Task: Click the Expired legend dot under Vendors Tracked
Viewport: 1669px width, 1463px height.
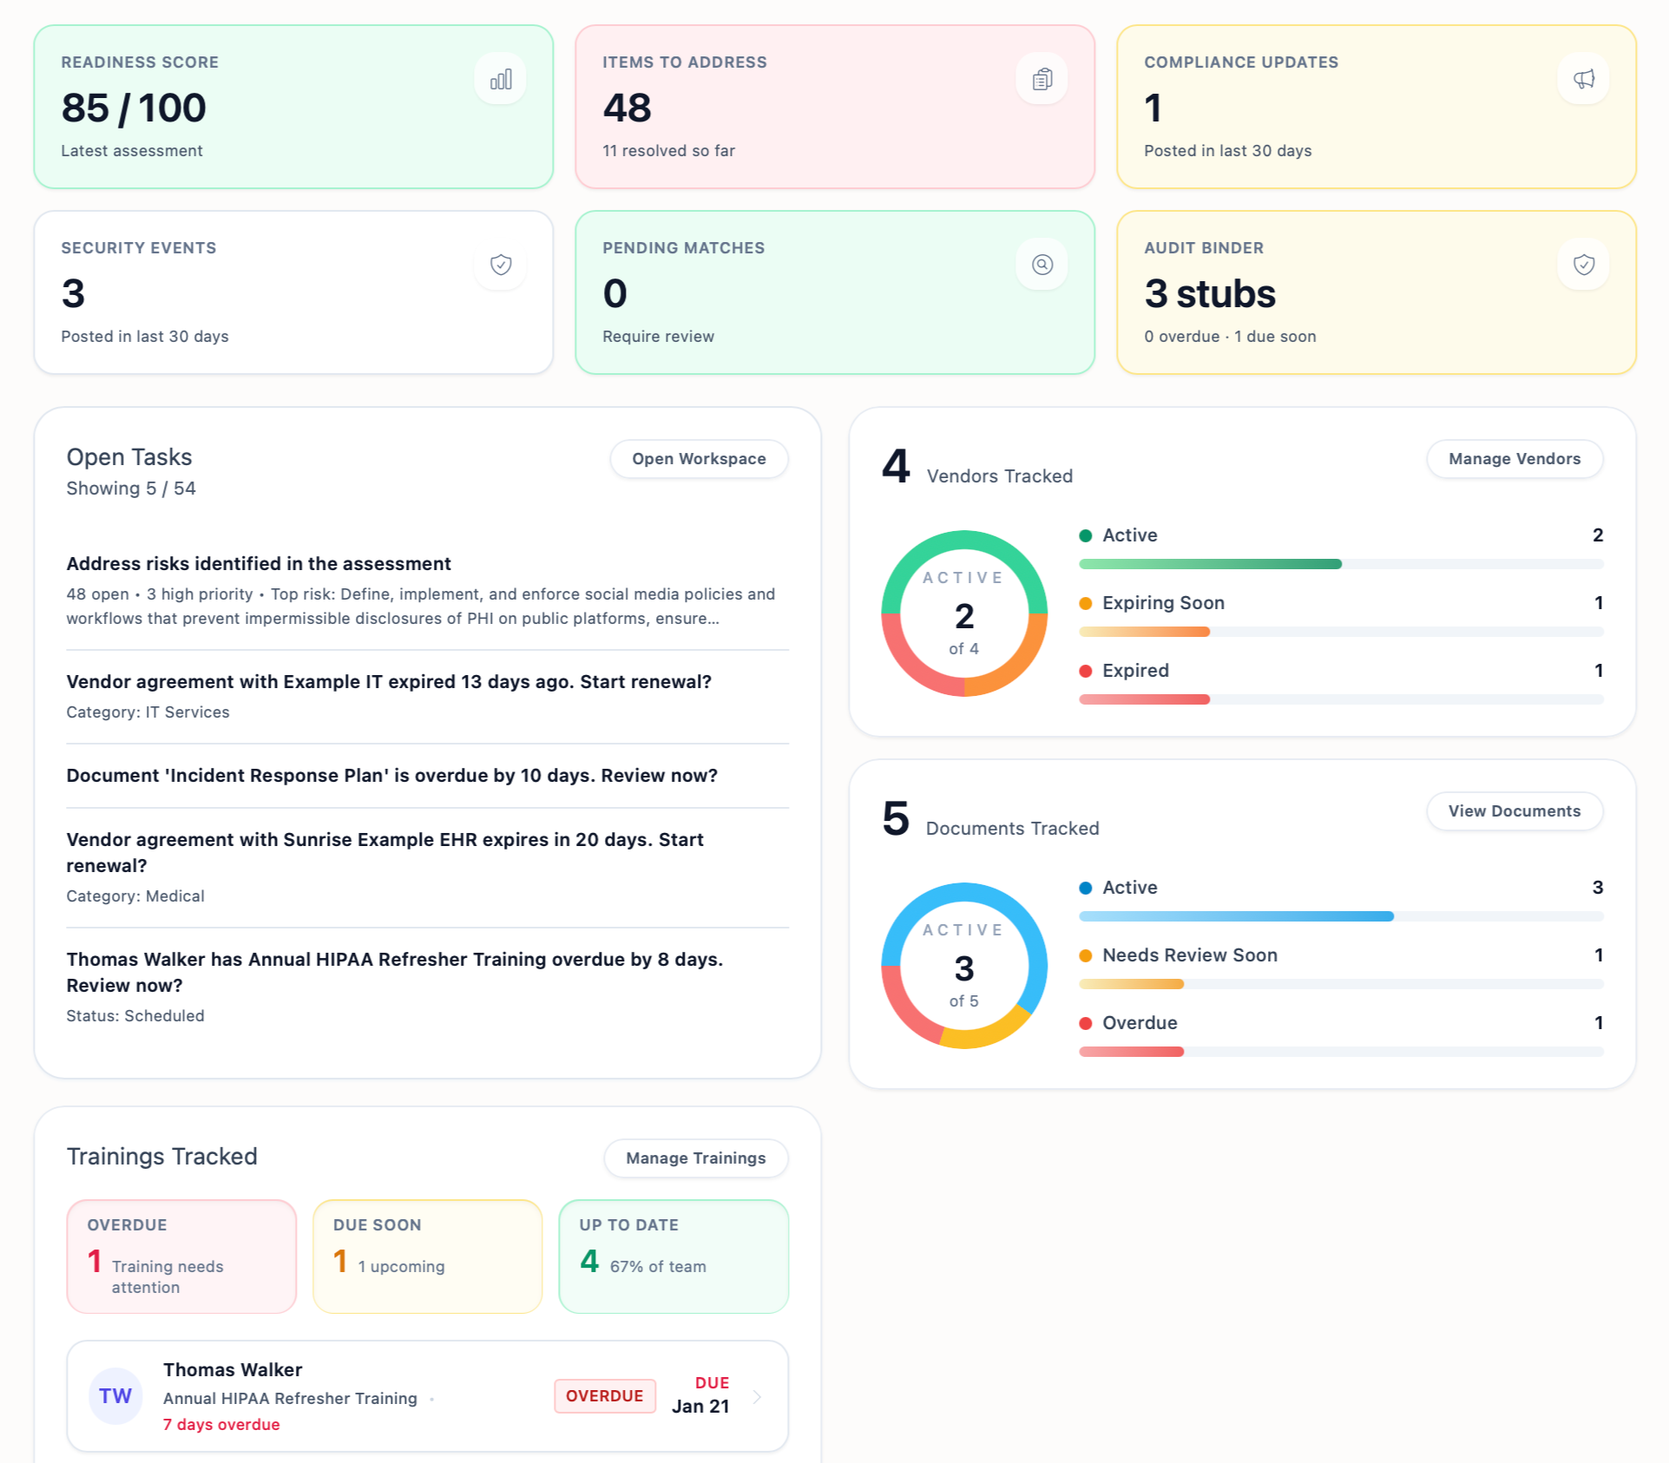Action: (x=1086, y=670)
